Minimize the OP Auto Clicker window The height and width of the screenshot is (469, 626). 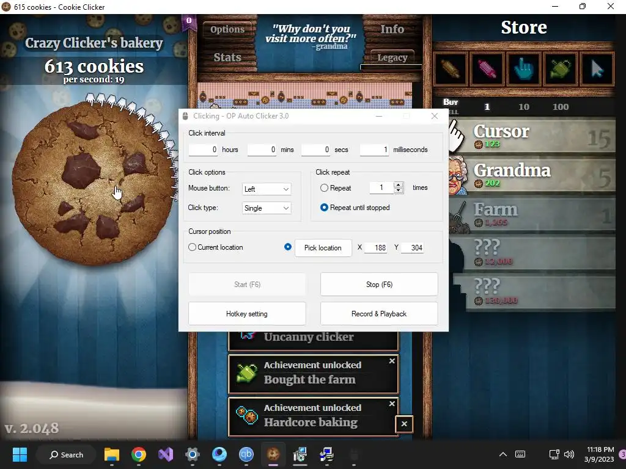point(379,116)
